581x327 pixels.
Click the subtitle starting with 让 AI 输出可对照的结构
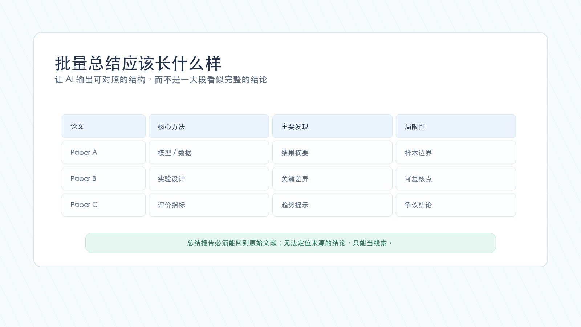(161, 80)
